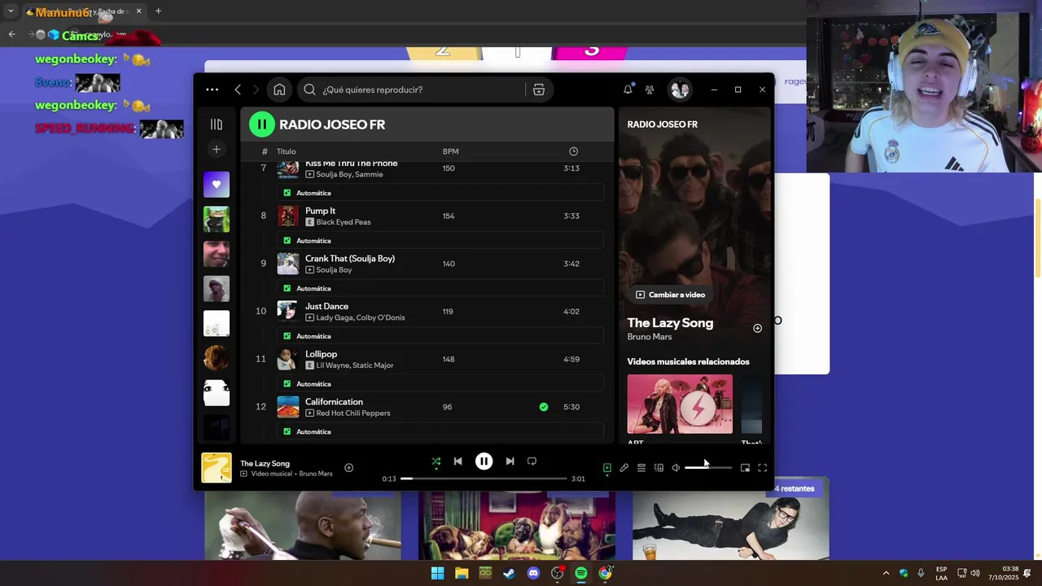Open Bruno Mars under The Lazy Song title
Image resolution: width=1042 pixels, height=586 pixels.
pos(650,337)
